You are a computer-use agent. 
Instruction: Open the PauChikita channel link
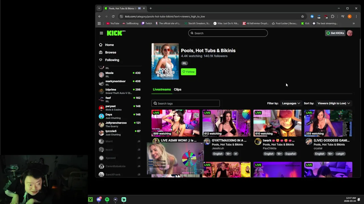coord(270,148)
